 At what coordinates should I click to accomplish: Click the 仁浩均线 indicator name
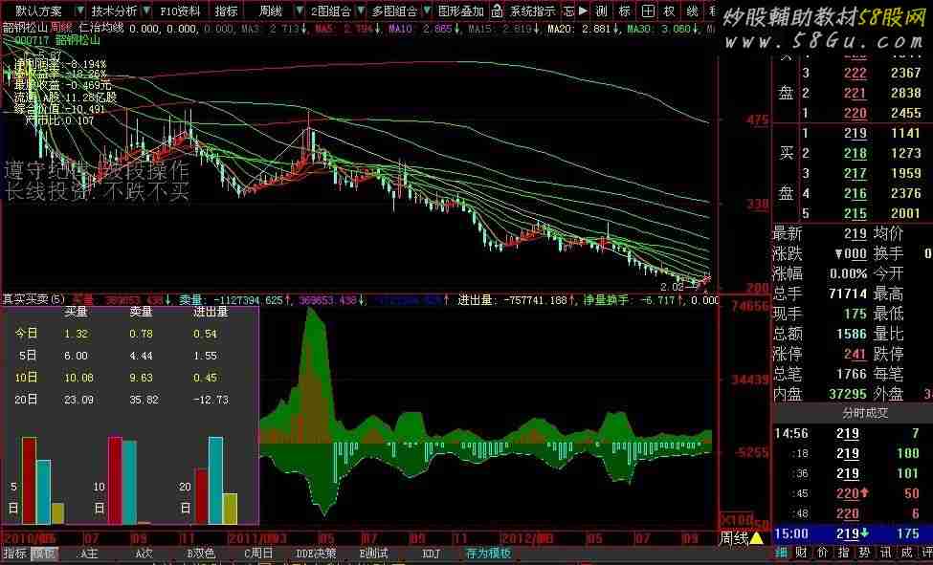click(101, 28)
